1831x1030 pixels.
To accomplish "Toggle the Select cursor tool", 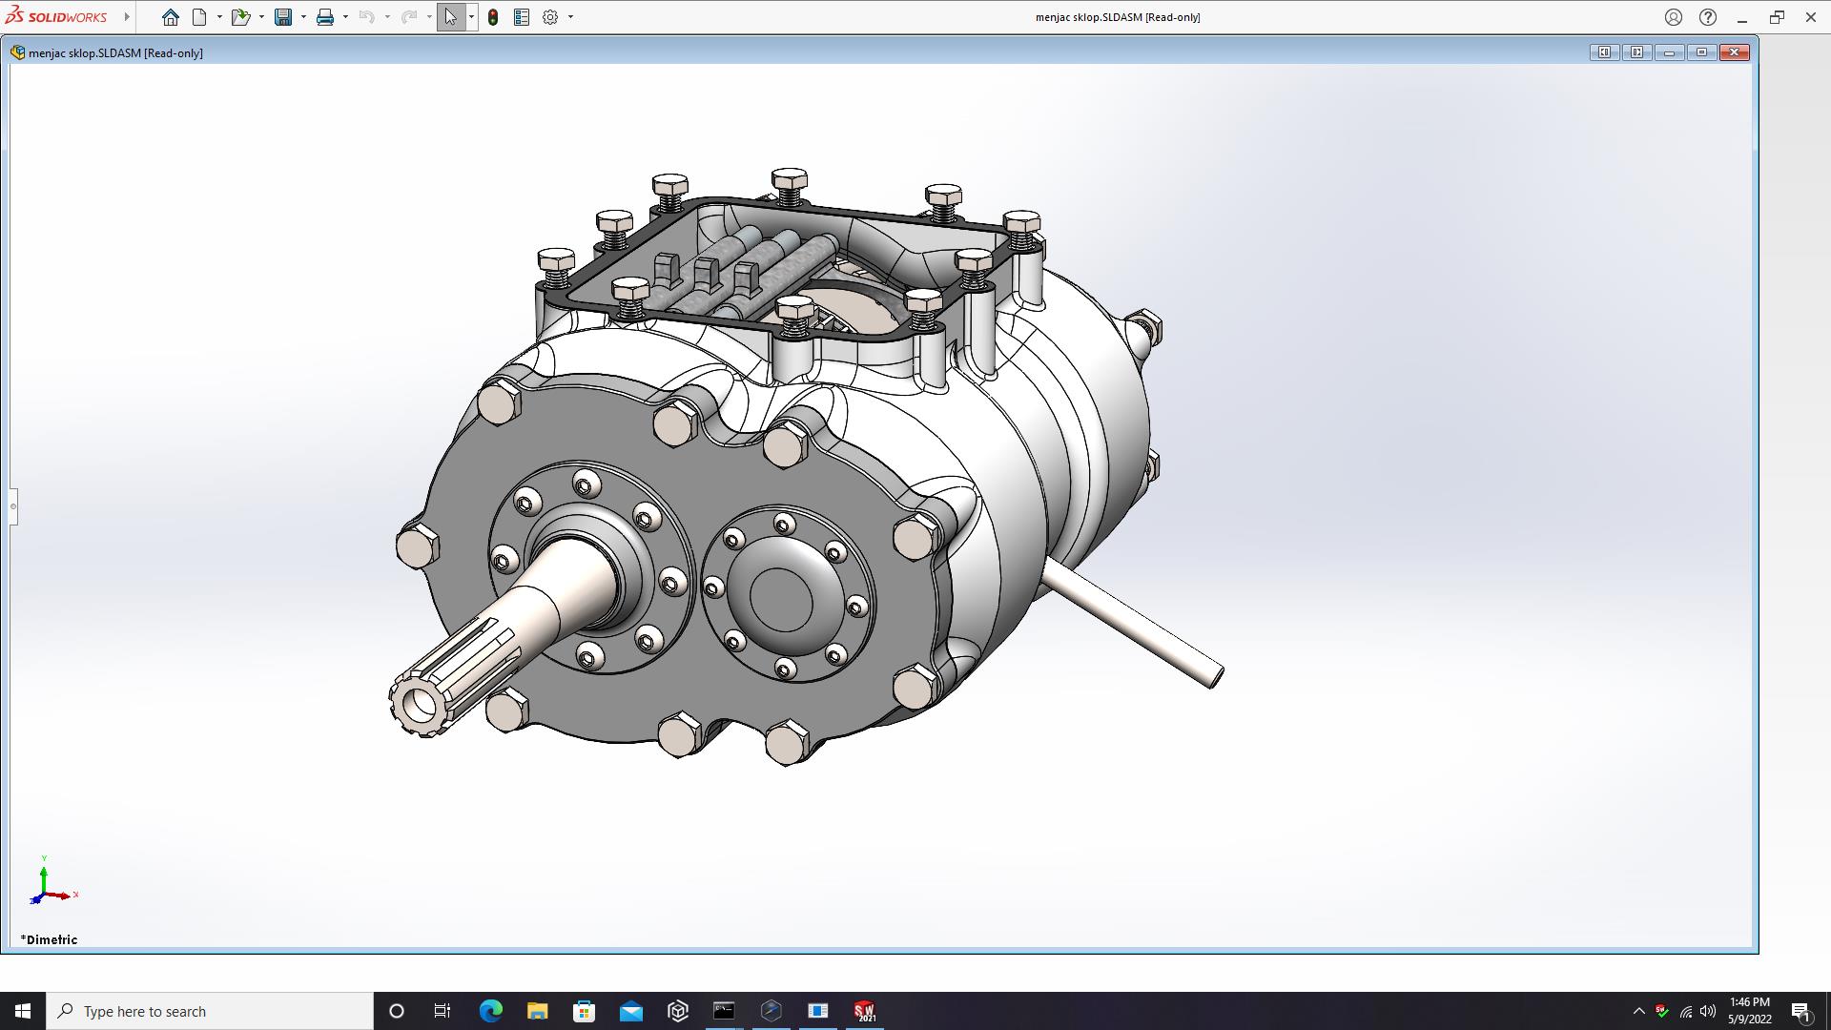I will pos(450,17).
